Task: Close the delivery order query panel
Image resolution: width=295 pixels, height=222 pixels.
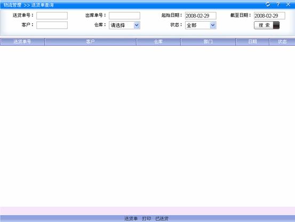Action: tap(288, 4)
